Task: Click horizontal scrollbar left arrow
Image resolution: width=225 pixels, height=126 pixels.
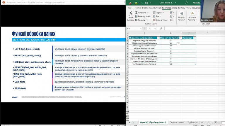Action: [215, 123]
